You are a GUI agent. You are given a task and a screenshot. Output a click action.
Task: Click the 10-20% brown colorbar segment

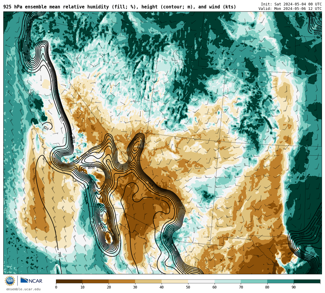96,281
